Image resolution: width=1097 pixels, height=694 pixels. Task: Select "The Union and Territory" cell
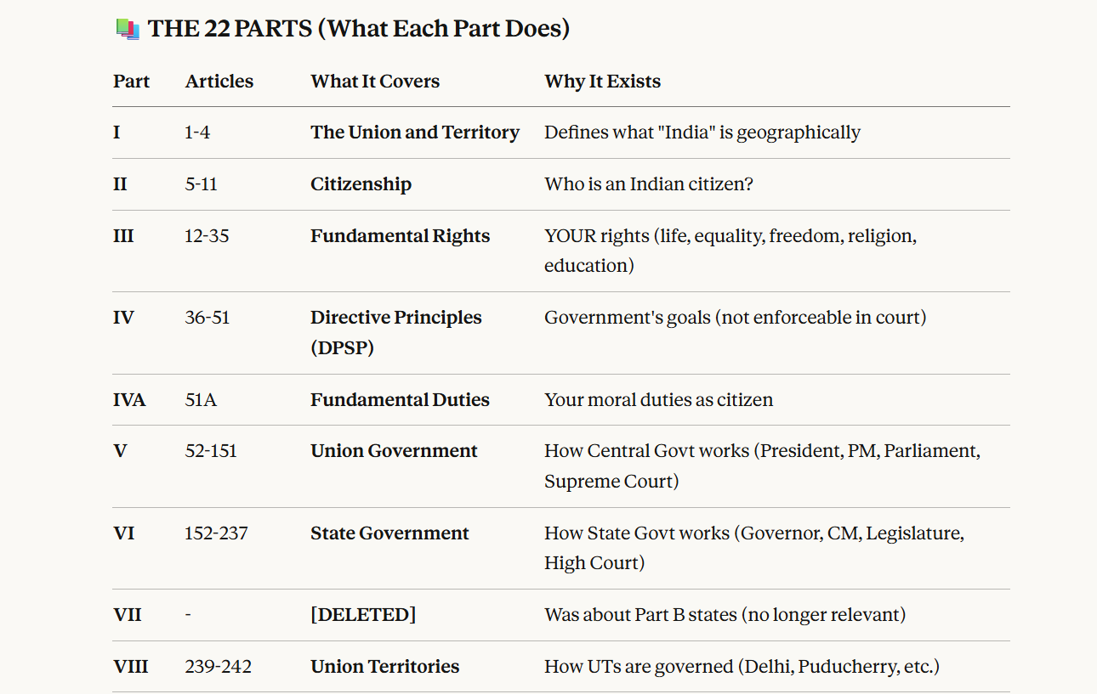click(x=414, y=133)
